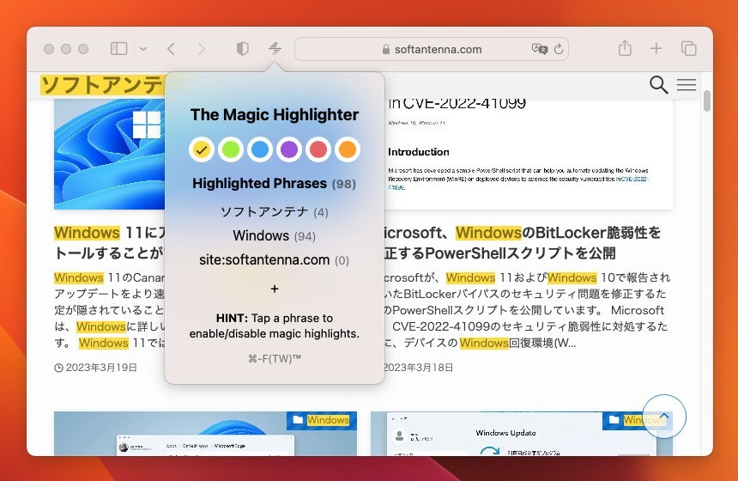Select the green highlight color
Viewport: 738px width, 481px height.
point(231,149)
